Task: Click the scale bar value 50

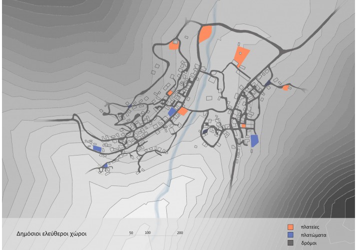Action: (x=131, y=233)
